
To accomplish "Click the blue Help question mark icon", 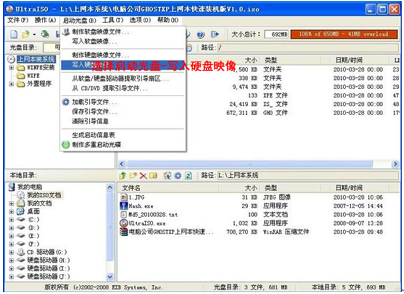I will pyautogui.click(x=201, y=34).
